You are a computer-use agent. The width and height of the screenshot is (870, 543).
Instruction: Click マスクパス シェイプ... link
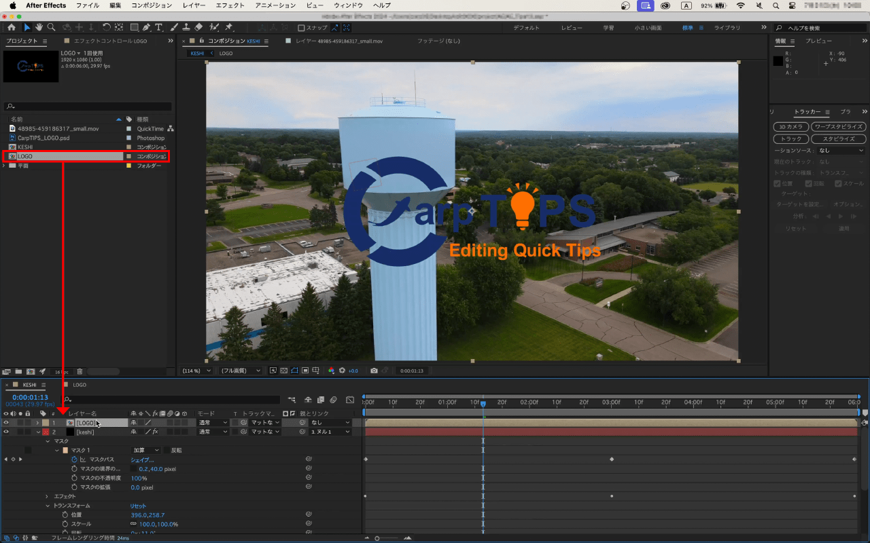[142, 460]
